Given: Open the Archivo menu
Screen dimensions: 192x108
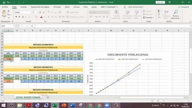Looking at the screenshot, I should tap(5, 7).
